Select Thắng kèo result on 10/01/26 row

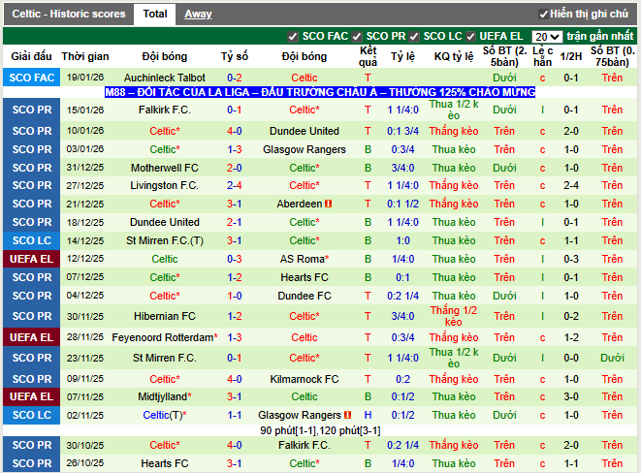[x=454, y=131]
